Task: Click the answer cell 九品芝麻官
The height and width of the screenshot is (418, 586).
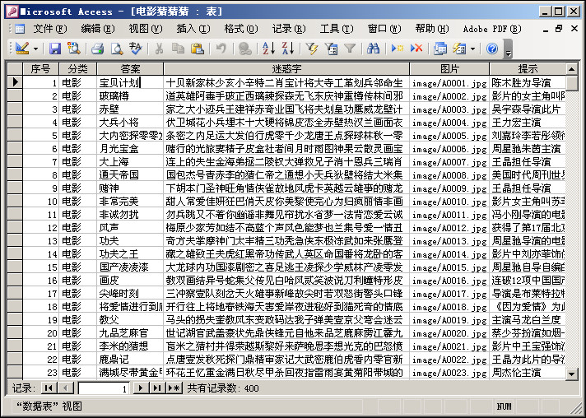Action: (x=130, y=332)
